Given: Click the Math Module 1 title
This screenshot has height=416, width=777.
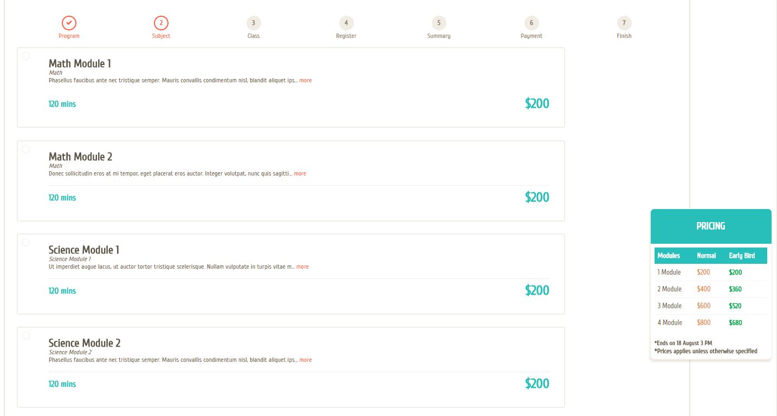Looking at the screenshot, I should tap(80, 63).
